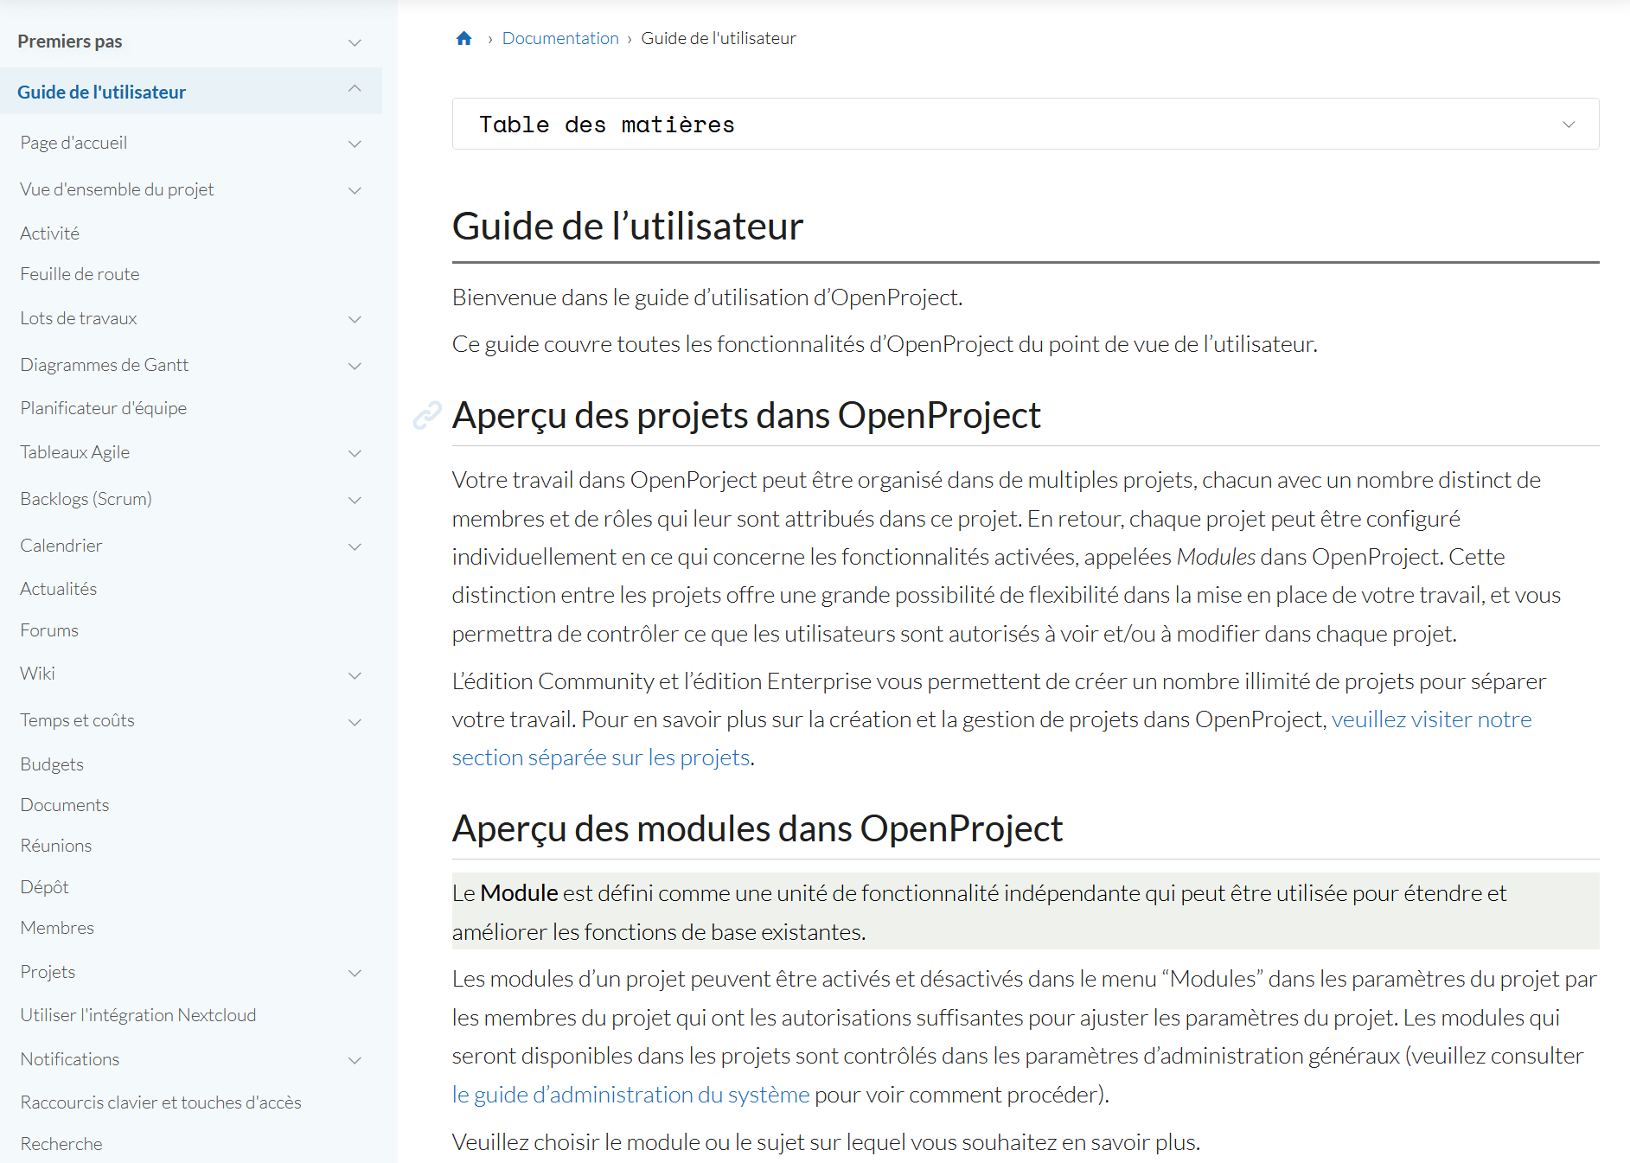Screen dimensions: 1630x1163
Task: Select "Activité" in the sidebar
Action: [49, 232]
